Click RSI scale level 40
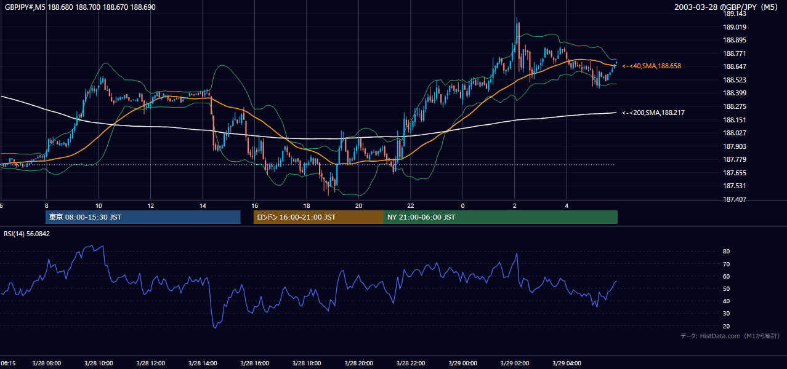Image resolution: width=787 pixels, height=369 pixels. [727, 301]
